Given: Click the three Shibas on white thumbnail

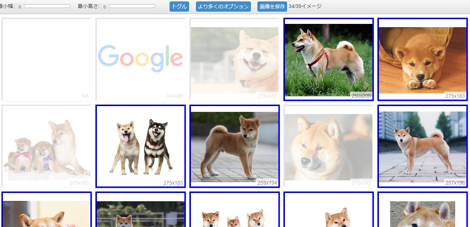Looking at the screenshot, I should click(235, 214).
